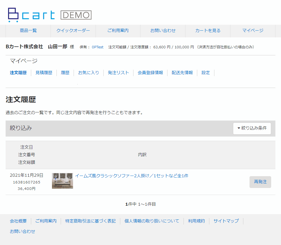Select お問い合わせ in the top navigation

[163, 31]
